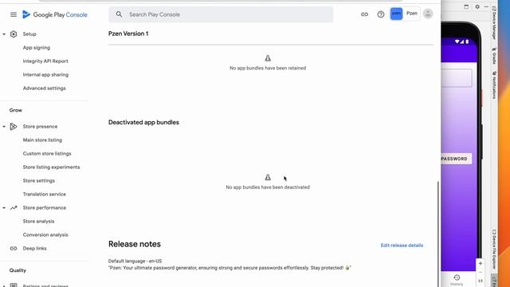Screen dimensions: 510x287
Task: Collapse the Store presence section arrow
Action: (x=4, y=126)
